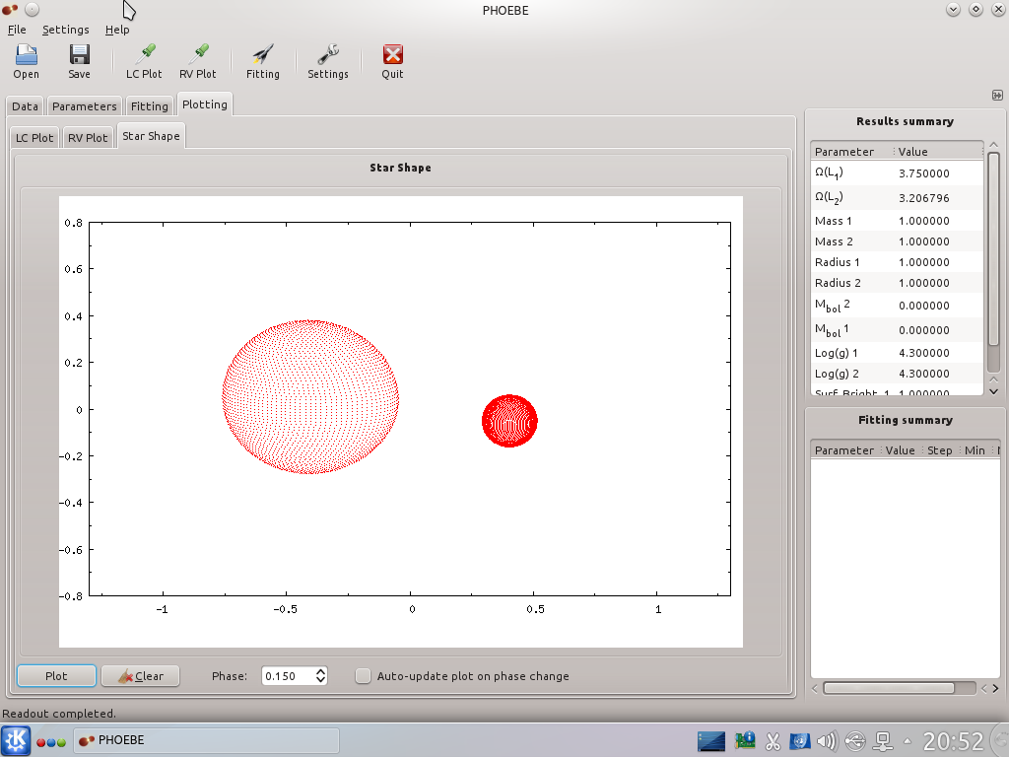Select the LC Plot sub-tab

coord(34,138)
